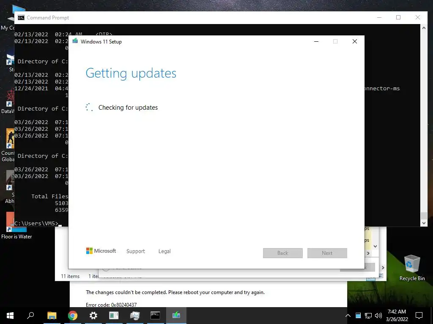Click the thumbnail view icon in Explorer status bar
Viewport: 433px width, 324px height.
coord(381,276)
